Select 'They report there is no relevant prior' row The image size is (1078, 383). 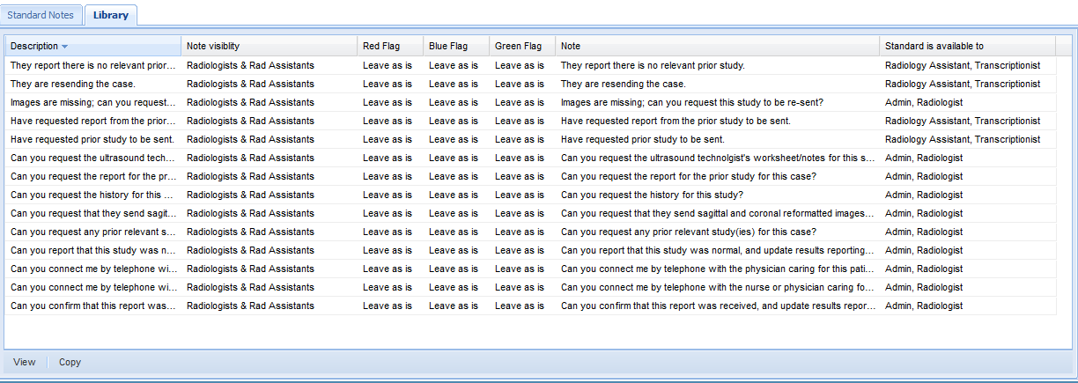(x=92, y=65)
